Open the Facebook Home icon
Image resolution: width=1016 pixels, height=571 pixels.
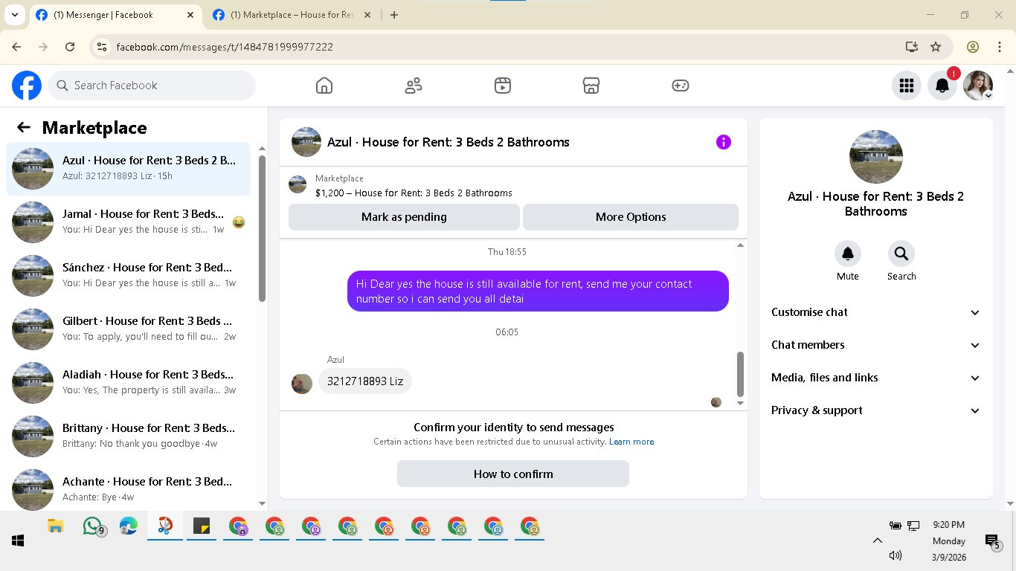click(324, 86)
